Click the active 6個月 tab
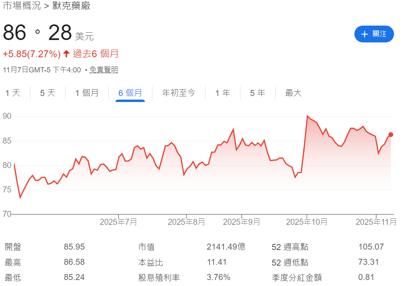The width and height of the screenshot is (408, 286). tap(131, 93)
